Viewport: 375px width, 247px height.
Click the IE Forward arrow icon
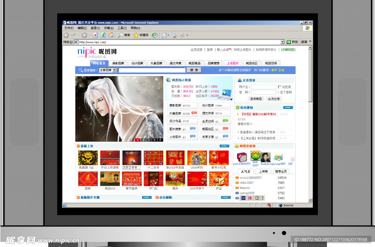pos(84,35)
